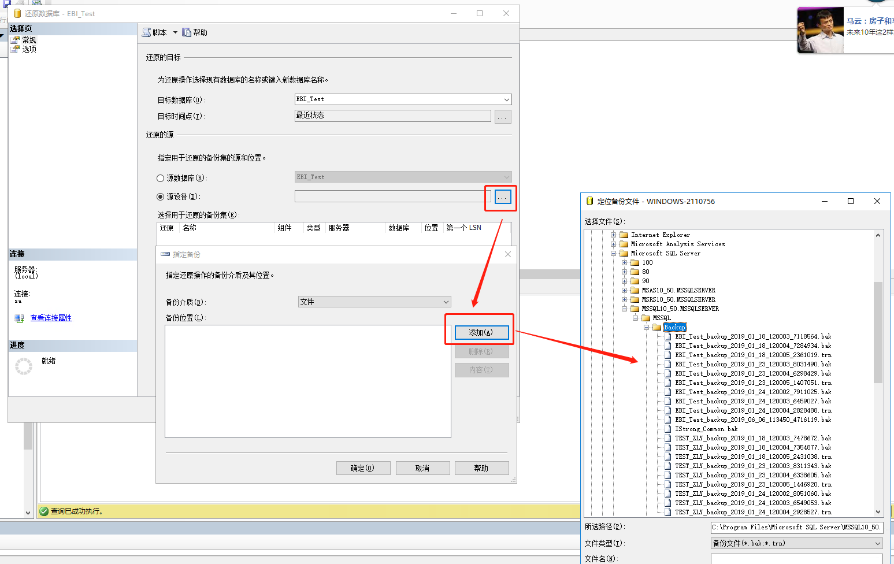Click the Internet Explorer folder icon
The width and height of the screenshot is (894, 564).
[x=624, y=235]
